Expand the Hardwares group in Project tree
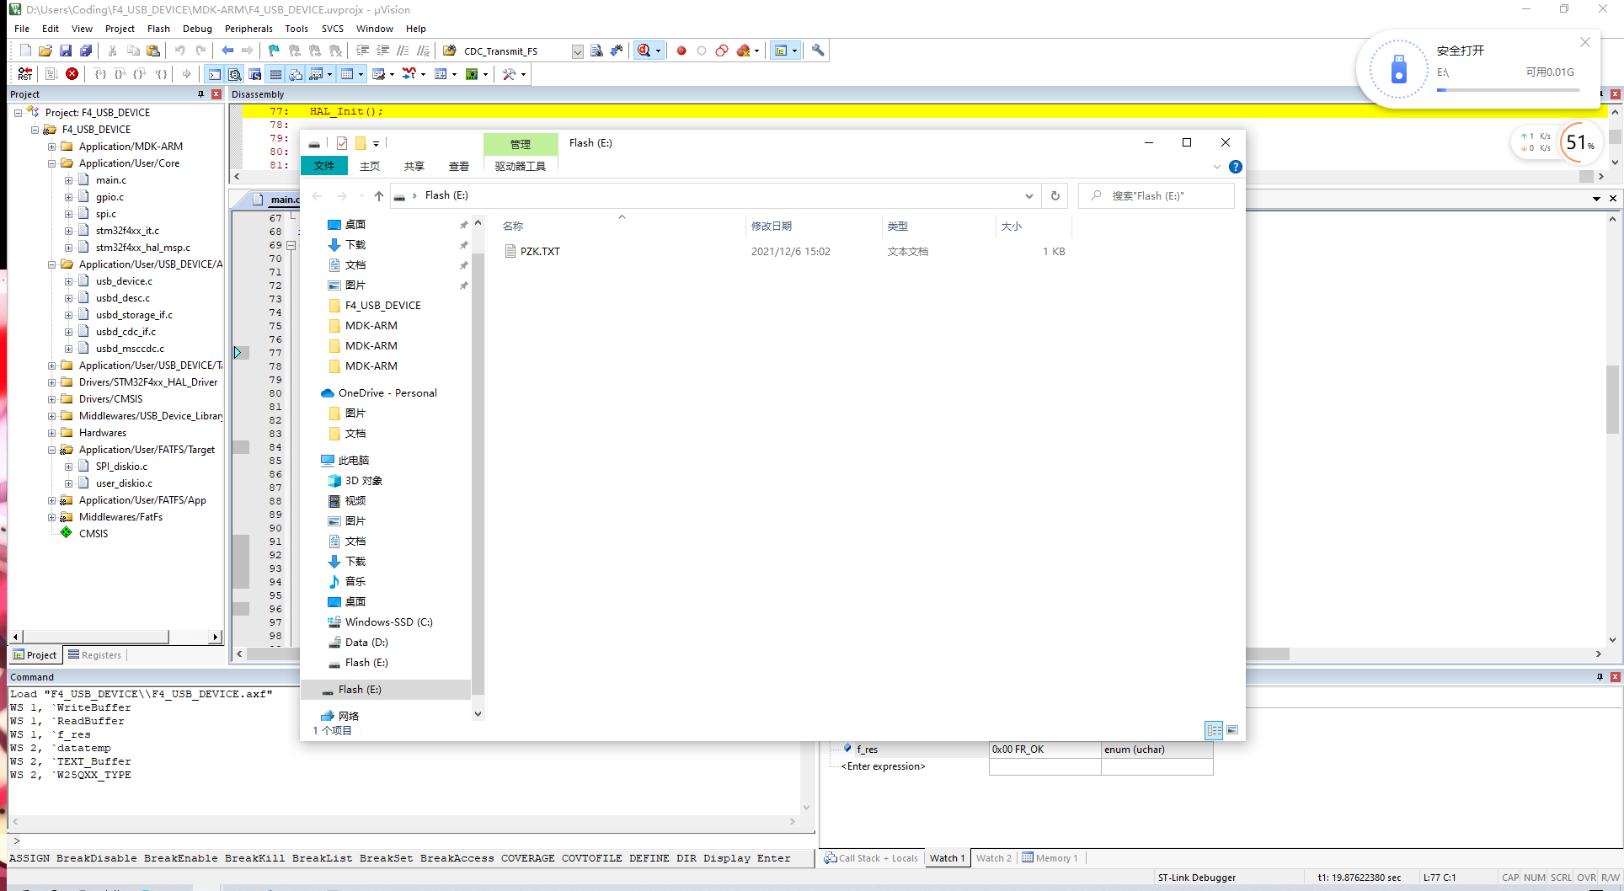 [52, 432]
